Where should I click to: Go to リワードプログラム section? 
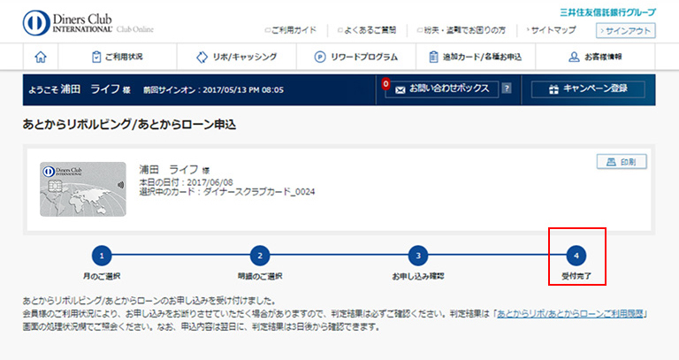point(355,57)
